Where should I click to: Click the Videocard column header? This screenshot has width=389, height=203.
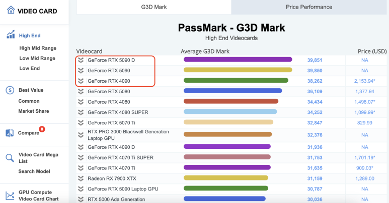[89, 51]
